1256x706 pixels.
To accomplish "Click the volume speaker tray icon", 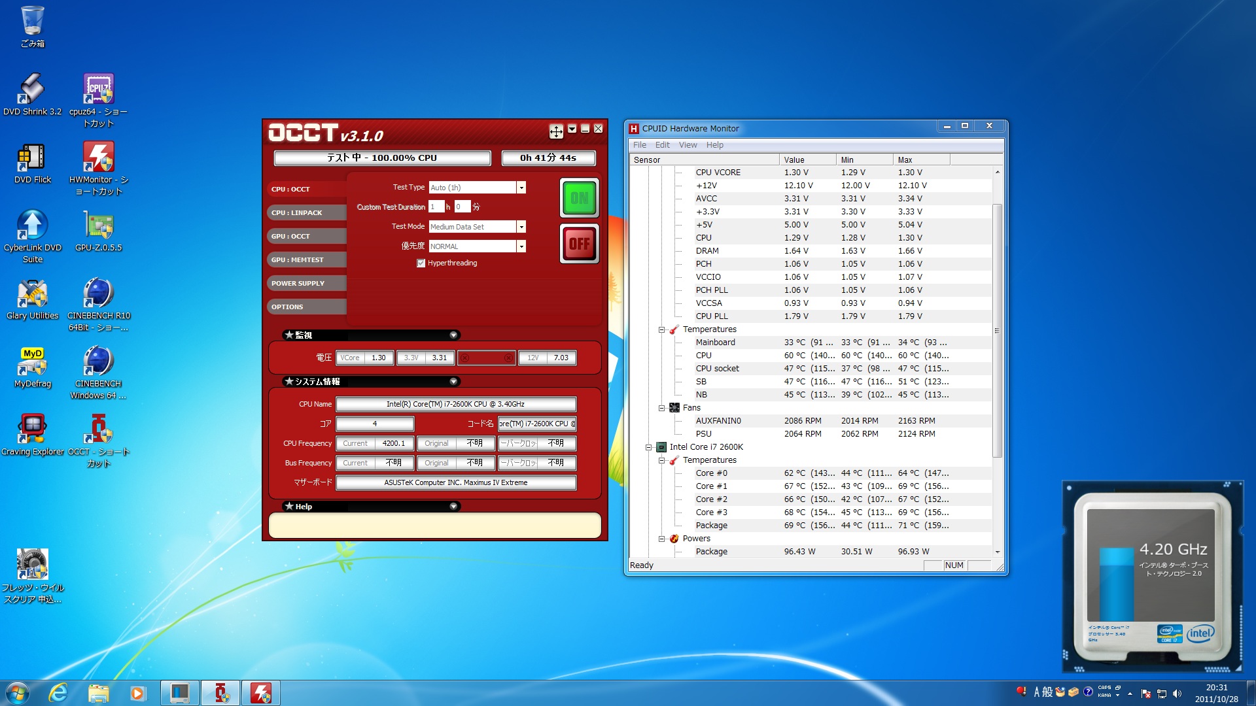I will click(1177, 694).
